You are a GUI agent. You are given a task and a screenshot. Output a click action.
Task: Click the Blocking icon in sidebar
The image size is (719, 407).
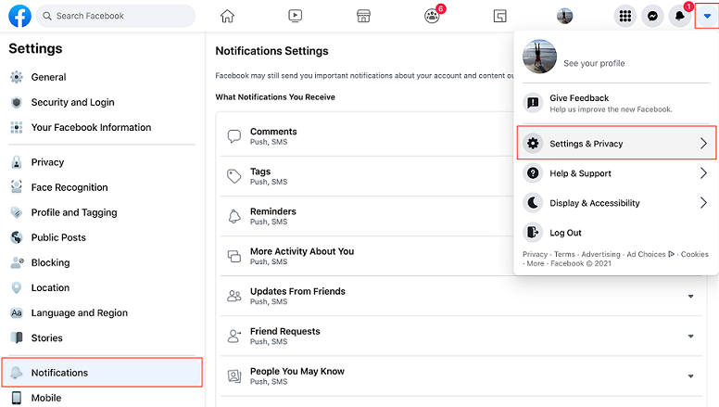click(17, 262)
